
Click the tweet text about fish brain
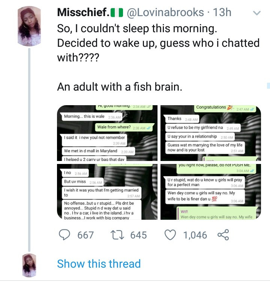pyautogui.click(x=120, y=87)
